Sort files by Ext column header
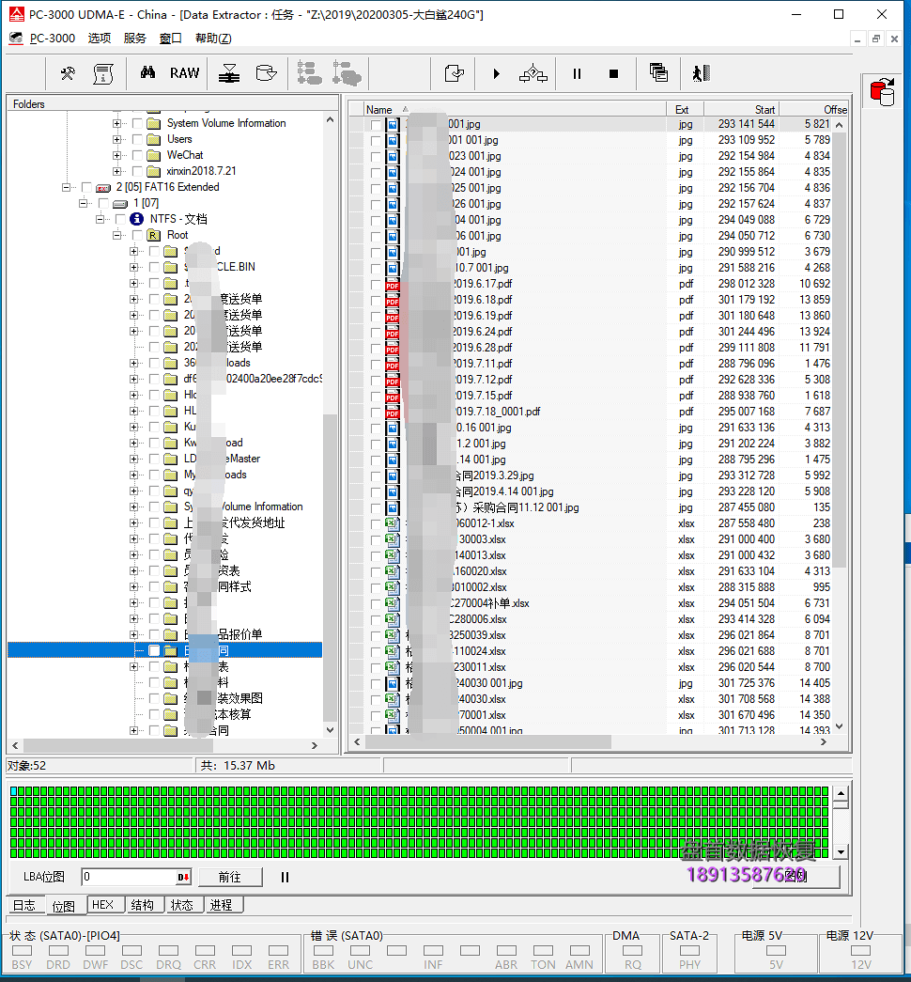911x982 pixels. (x=686, y=110)
